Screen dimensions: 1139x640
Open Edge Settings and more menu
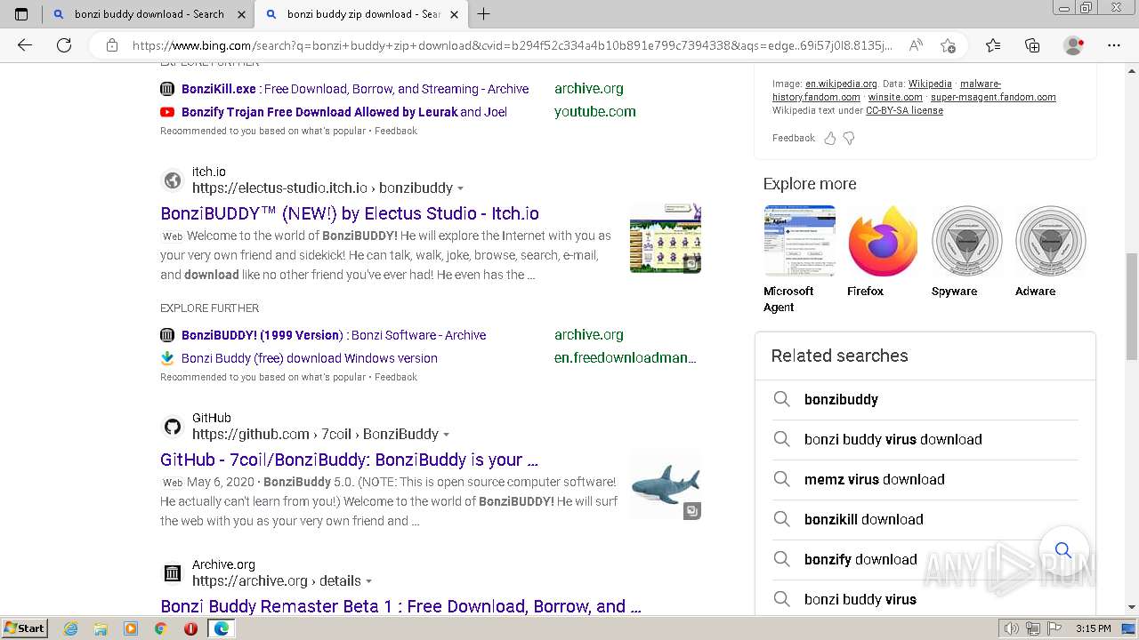1113,45
